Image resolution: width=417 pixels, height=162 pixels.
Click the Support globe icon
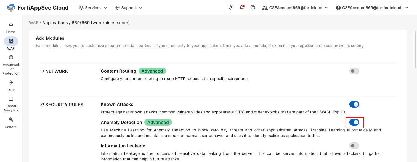pos(118,8)
